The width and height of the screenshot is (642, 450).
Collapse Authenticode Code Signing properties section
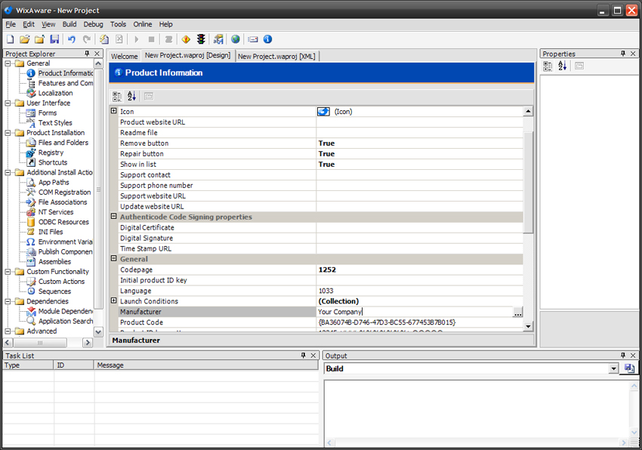coord(114,217)
